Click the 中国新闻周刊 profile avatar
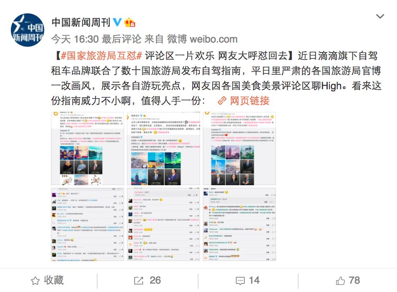This screenshot has height=292, width=397. [28, 30]
